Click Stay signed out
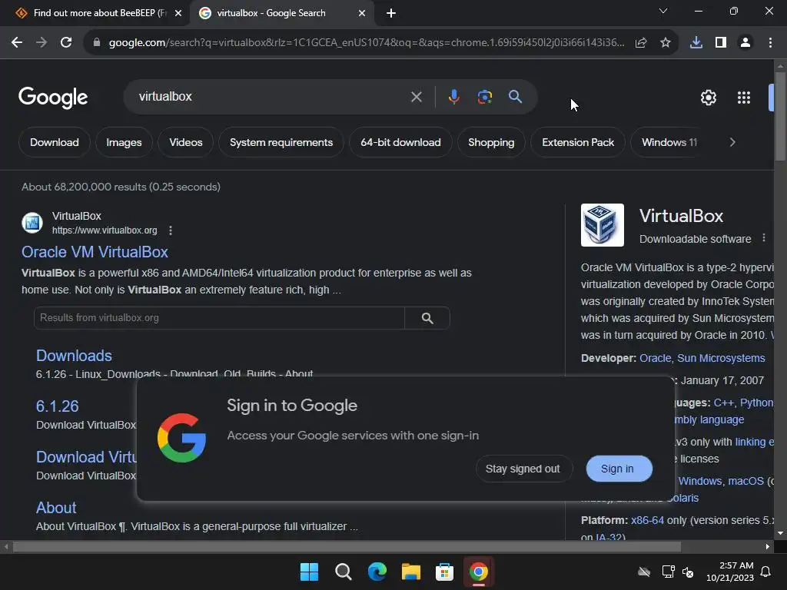The image size is (787, 590). pyautogui.click(x=523, y=469)
